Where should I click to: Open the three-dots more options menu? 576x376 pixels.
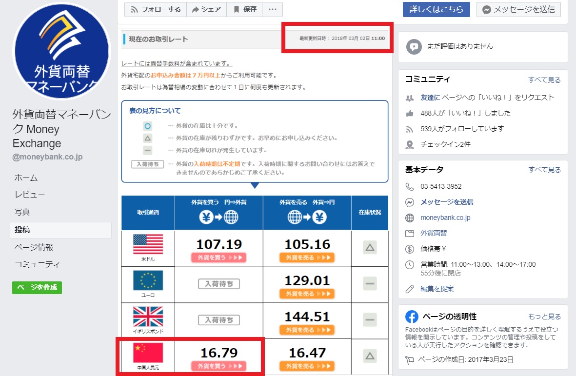272,10
